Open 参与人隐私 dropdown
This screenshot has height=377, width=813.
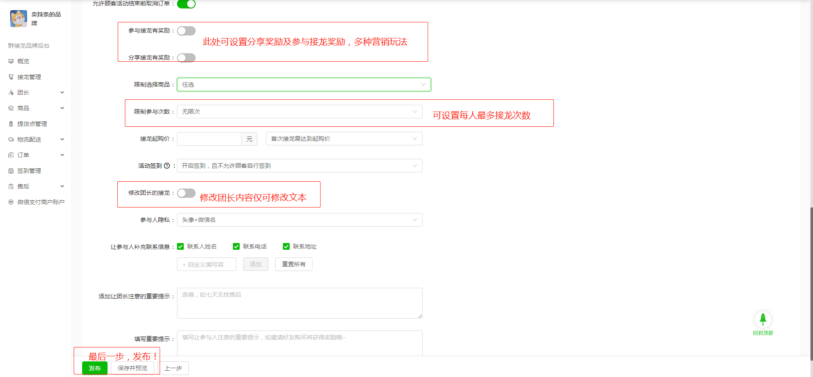tap(300, 220)
